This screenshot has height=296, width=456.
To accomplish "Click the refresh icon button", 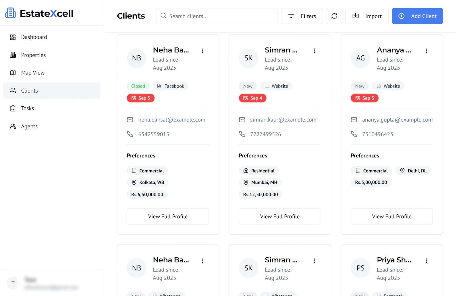I will (334, 16).
